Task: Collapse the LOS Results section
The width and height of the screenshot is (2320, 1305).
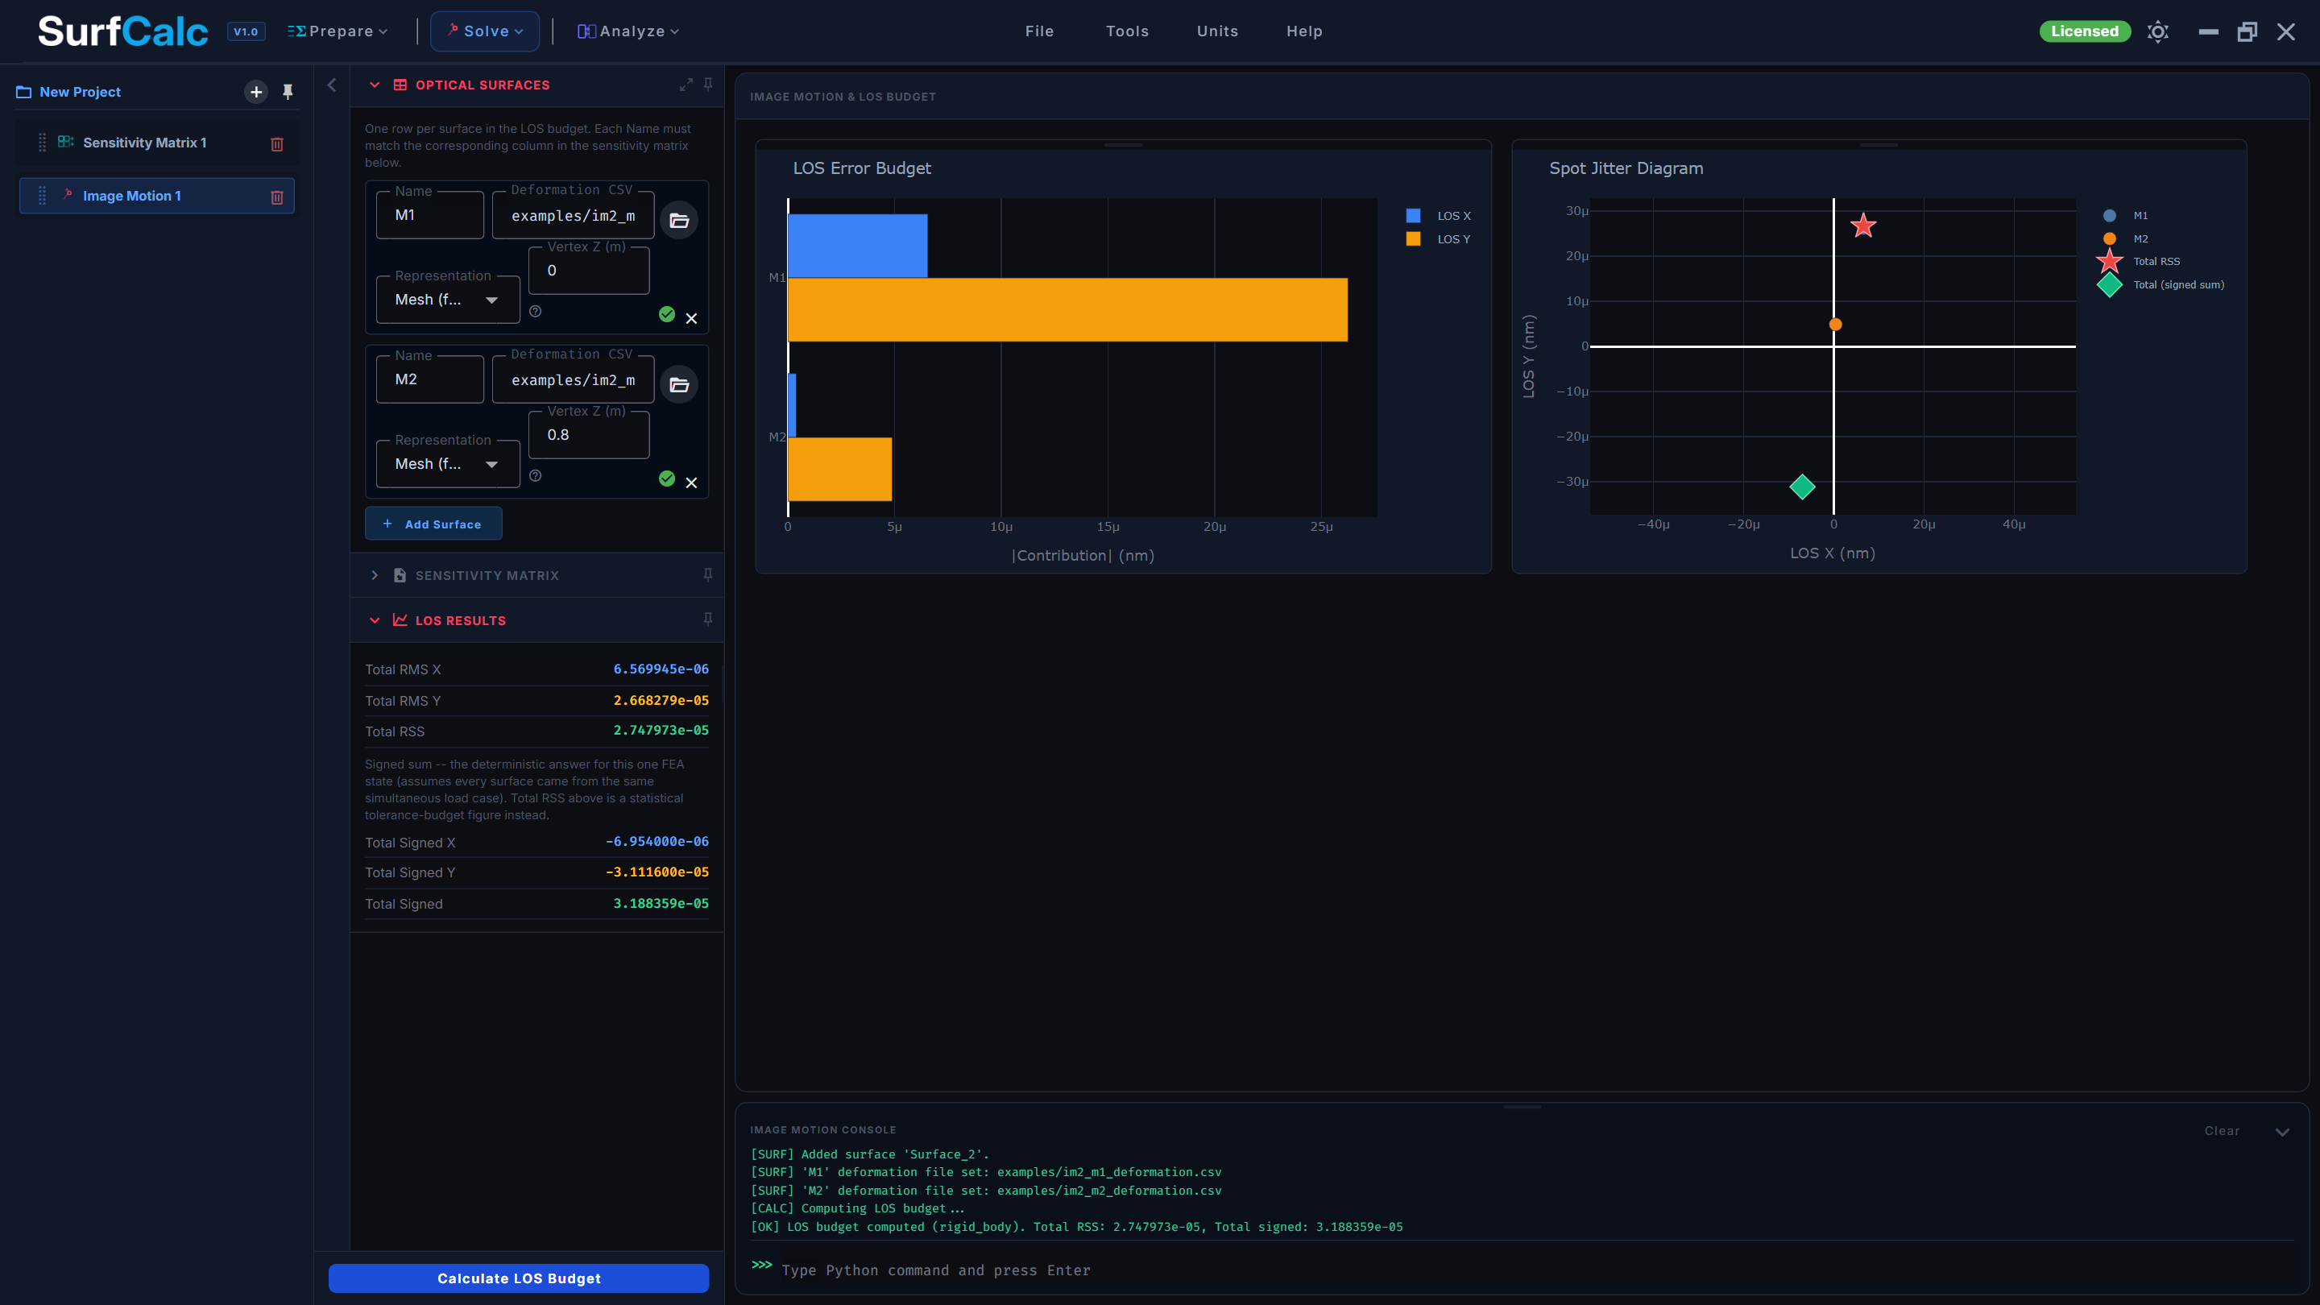Action: [x=375, y=620]
